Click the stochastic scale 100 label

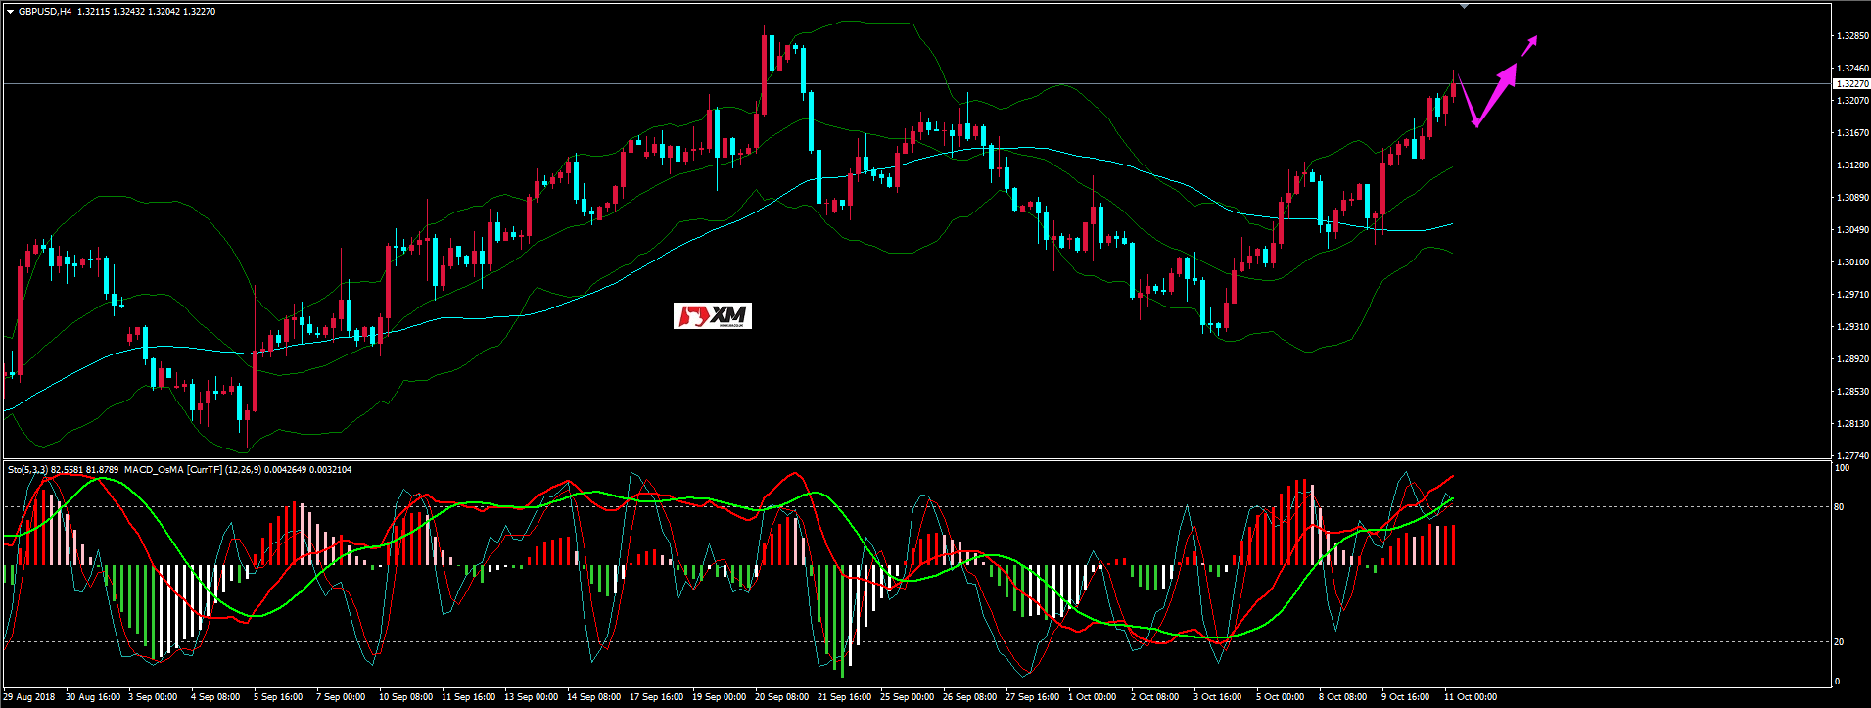click(x=1842, y=468)
